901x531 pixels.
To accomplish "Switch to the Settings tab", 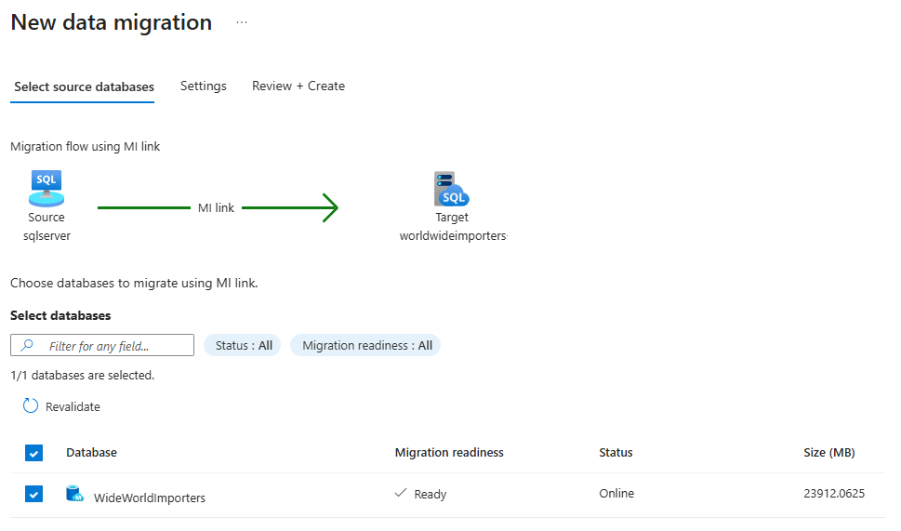I will click(203, 86).
